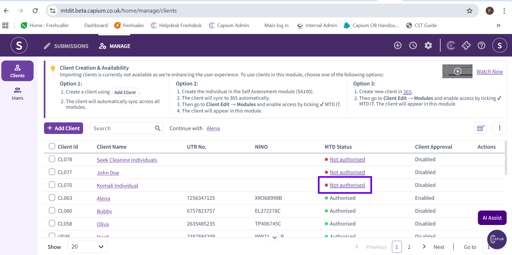The width and height of the screenshot is (512, 255).
Task: Click the Add Client button
Action: [x=64, y=128]
